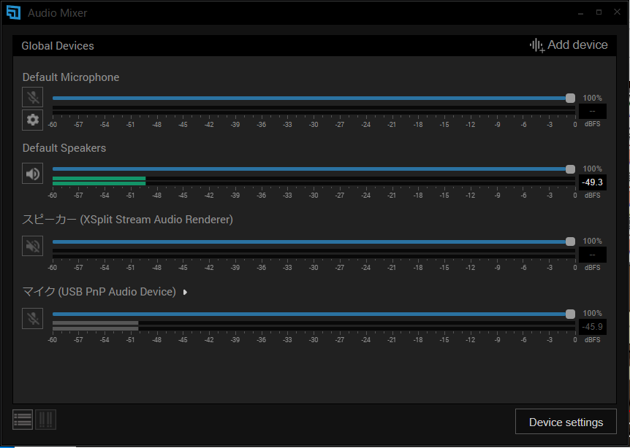Viewport: 630px width, 448px height.
Task: Click the USB PnP -45.9 level readout
Action: 593,327
